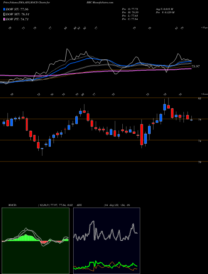
Task: Click the 74 price axis label
Action: pos(199,141)
